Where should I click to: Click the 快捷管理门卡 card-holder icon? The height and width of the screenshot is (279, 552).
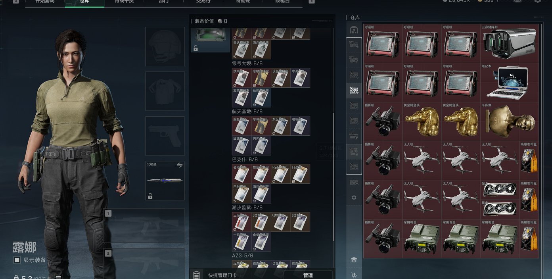click(x=196, y=275)
